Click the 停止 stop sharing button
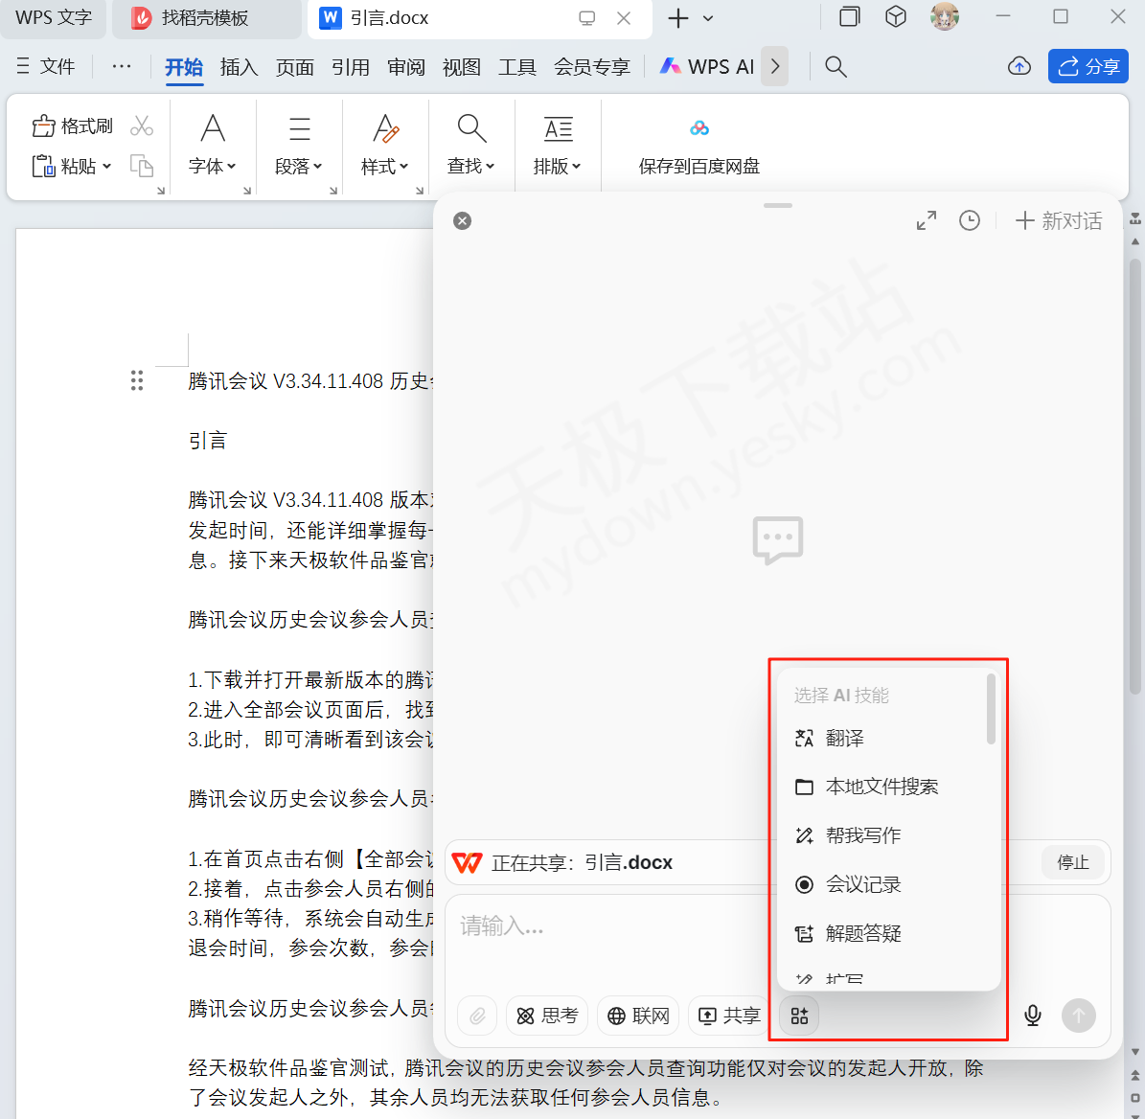 (x=1073, y=862)
